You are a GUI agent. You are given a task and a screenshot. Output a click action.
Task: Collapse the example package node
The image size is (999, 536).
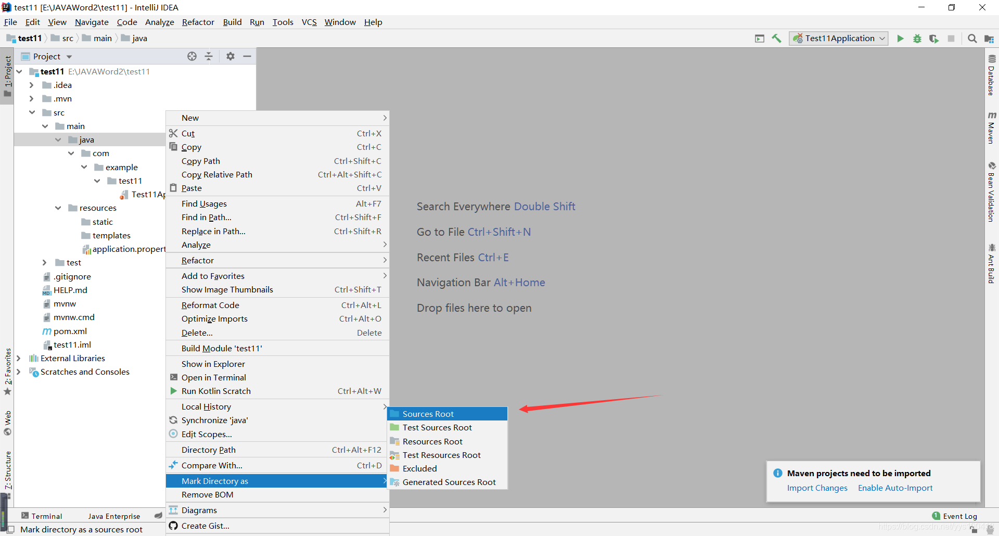[x=84, y=167]
